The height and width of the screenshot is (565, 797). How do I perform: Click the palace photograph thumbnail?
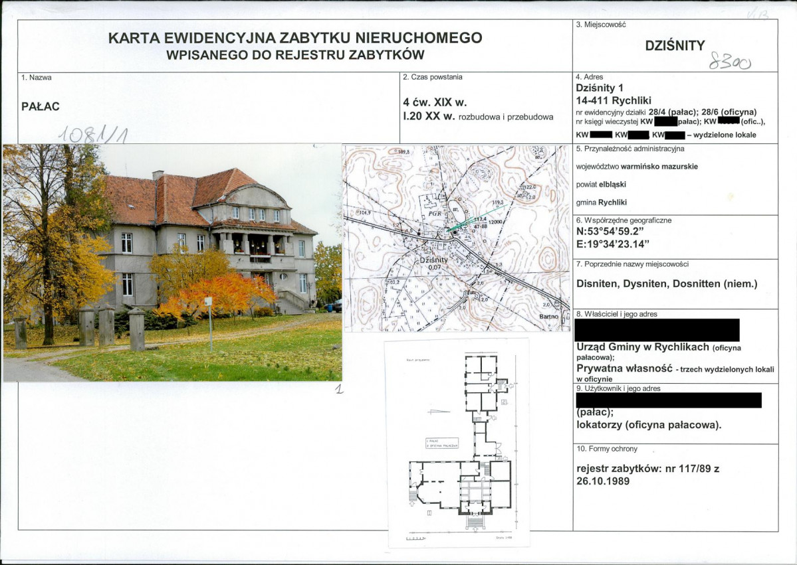tap(172, 262)
